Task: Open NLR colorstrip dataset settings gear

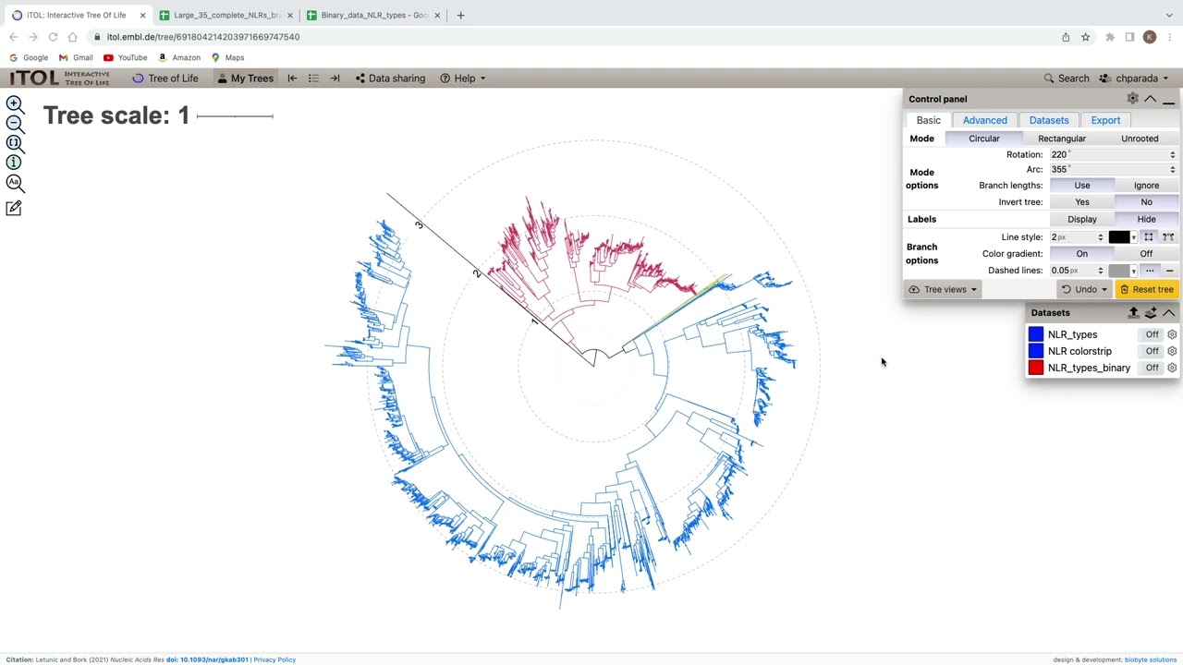Action: 1172,351
